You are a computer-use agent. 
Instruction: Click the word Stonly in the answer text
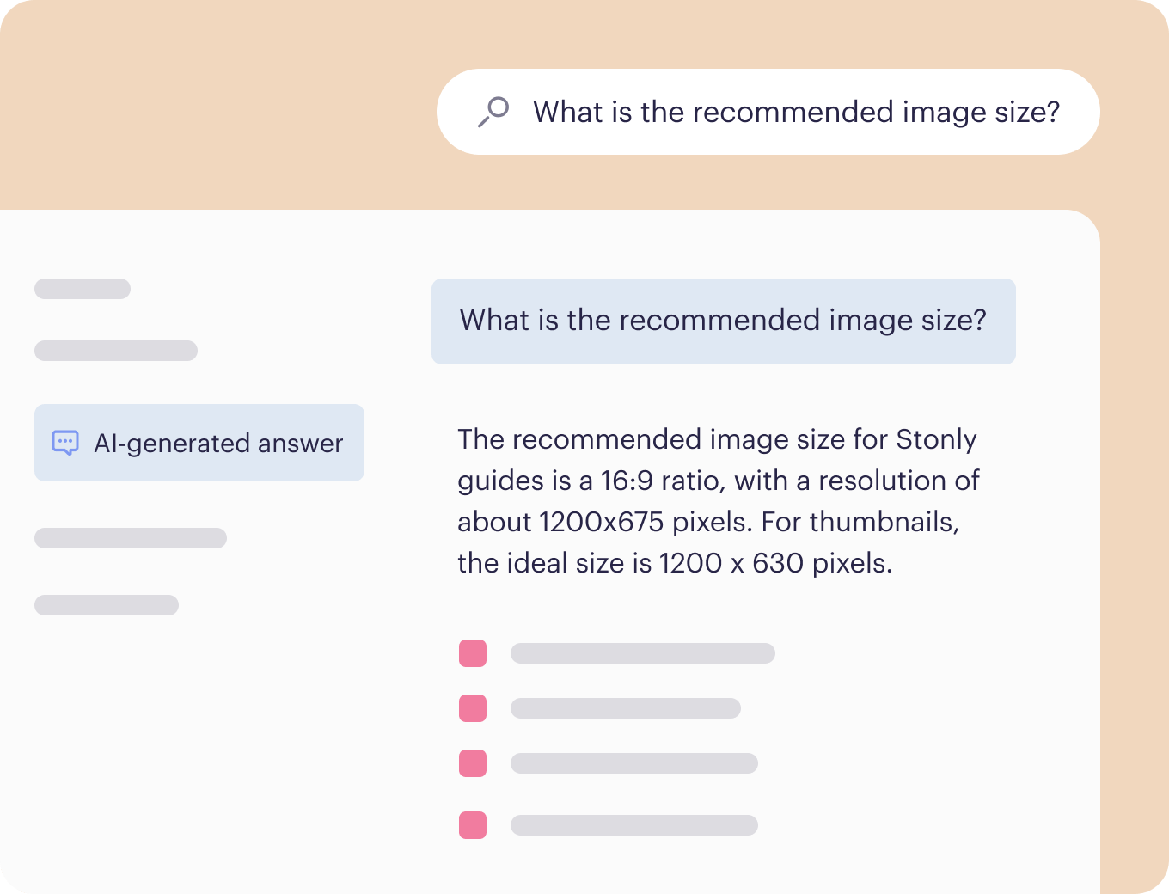tap(936, 439)
